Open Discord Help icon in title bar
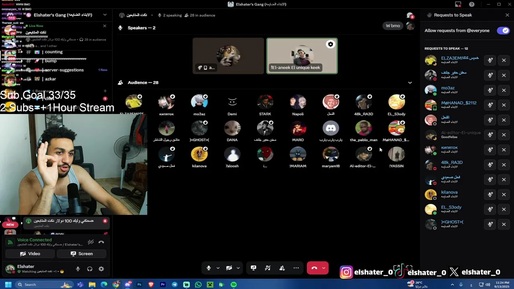Viewport: 514px width, 289px height. tap(472, 4)
